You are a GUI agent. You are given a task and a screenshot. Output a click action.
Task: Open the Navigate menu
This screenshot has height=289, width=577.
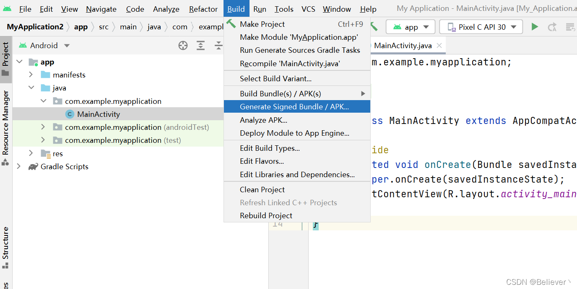101,9
